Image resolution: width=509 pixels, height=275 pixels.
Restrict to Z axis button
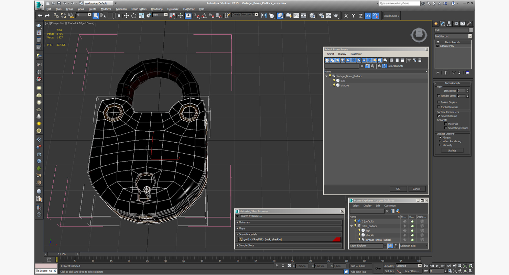click(360, 16)
